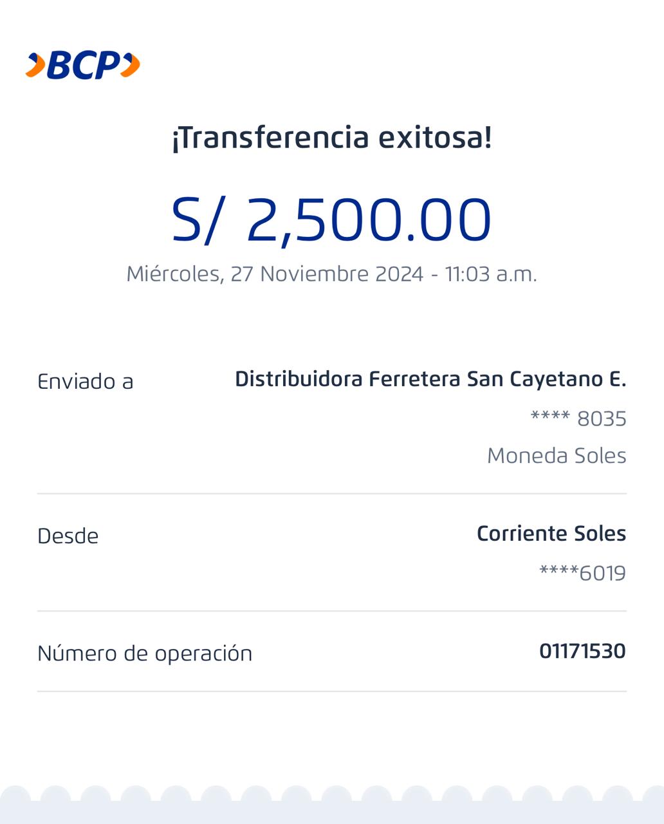Click the left orange chevron of BCP logo
664x824 pixels.
coord(36,66)
